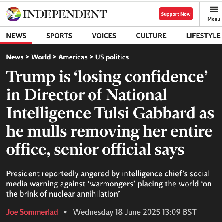Open the VOICES section tab
The height and width of the screenshot is (222, 222).
click(x=104, y=36)
